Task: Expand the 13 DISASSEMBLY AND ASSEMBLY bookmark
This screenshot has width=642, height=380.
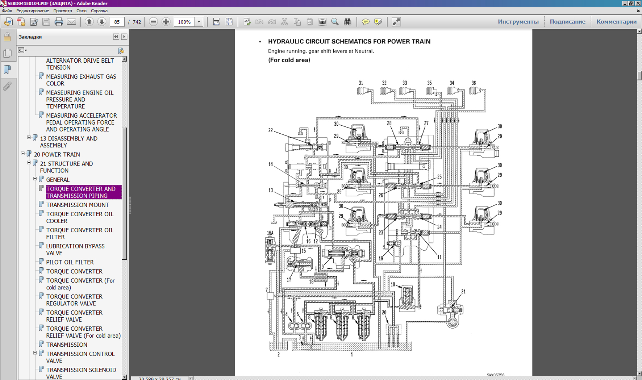Action: 29,138
